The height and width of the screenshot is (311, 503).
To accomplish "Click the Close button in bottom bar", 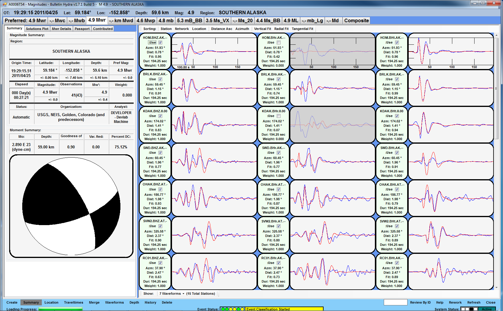I will point(491,302).
